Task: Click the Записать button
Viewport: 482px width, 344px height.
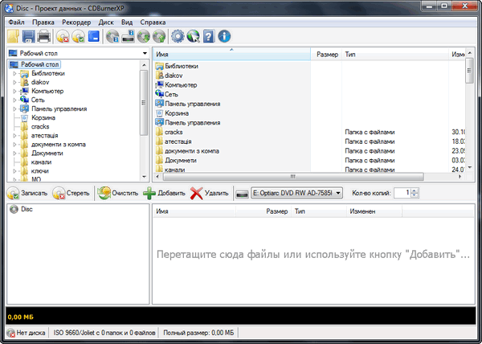Action: (x=28, y=193)
